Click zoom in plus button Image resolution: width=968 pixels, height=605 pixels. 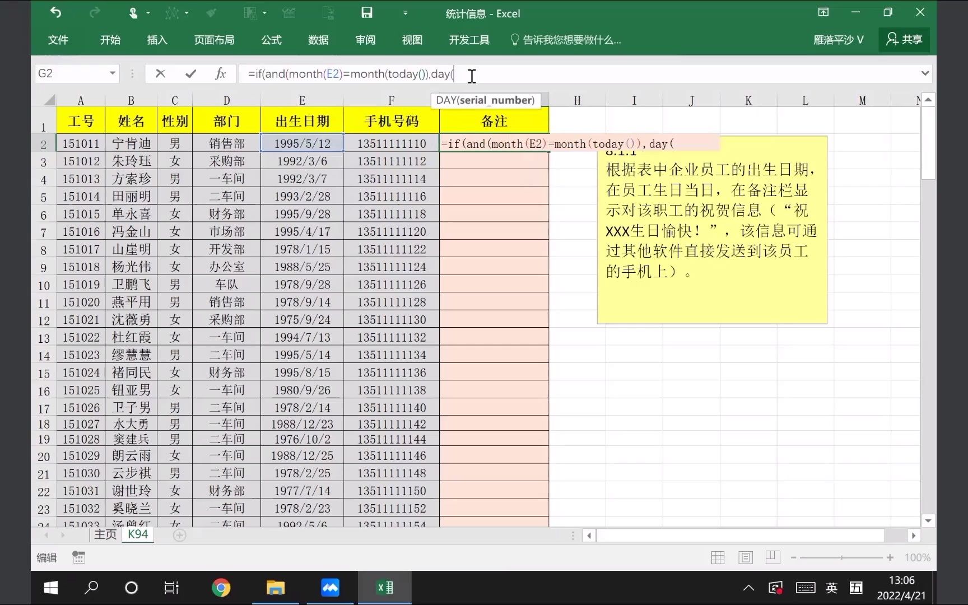tap(890, 558)
